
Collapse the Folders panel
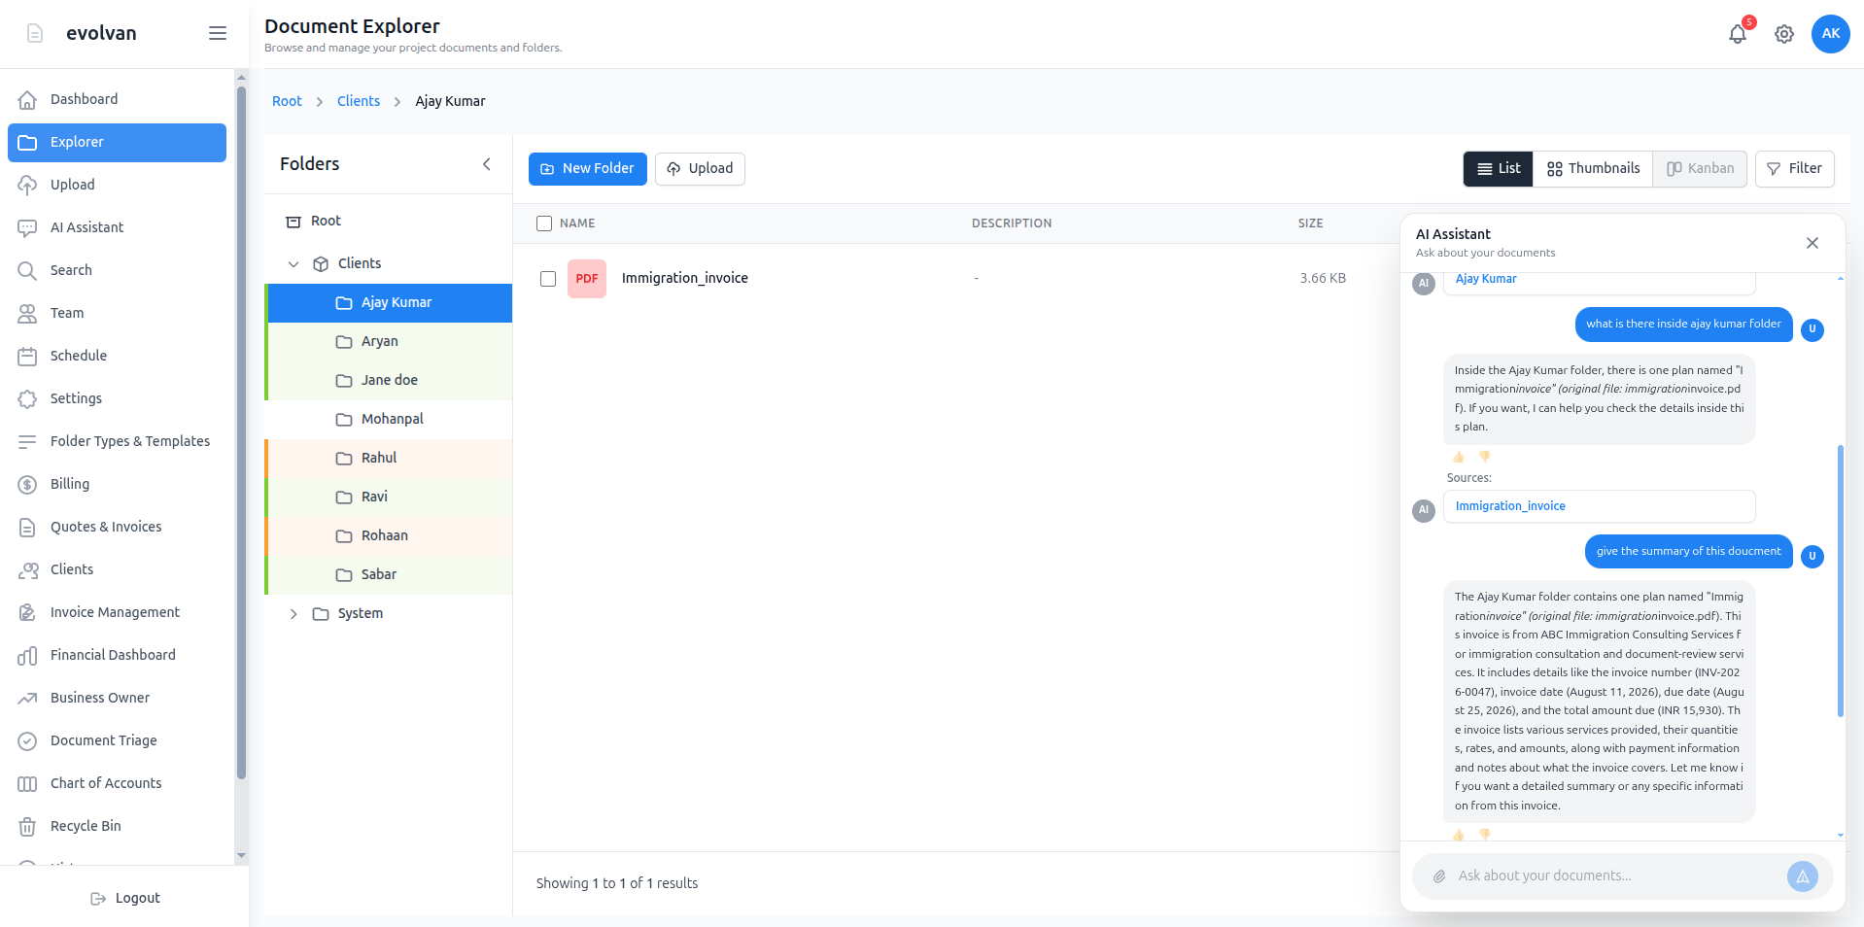[x=487, y=164]
